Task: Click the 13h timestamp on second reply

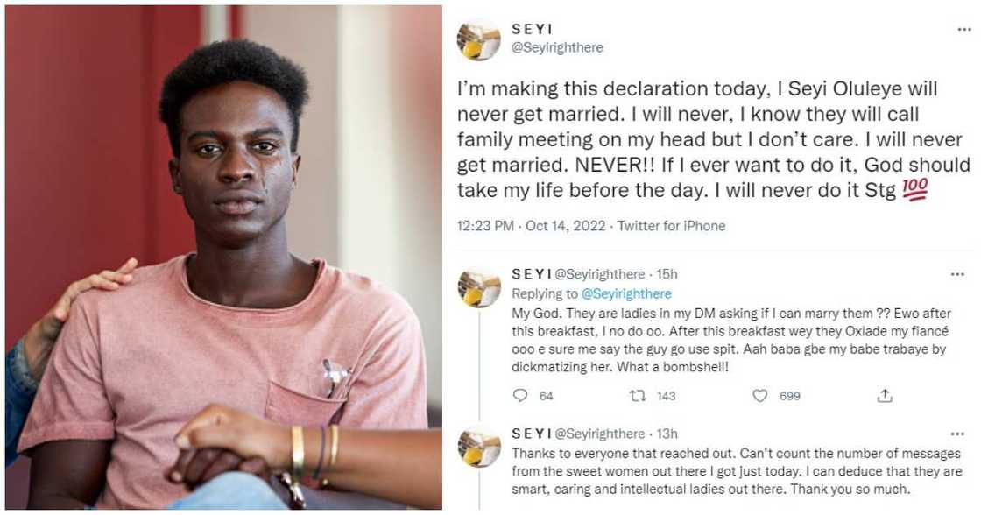Action: pos(667,433)
